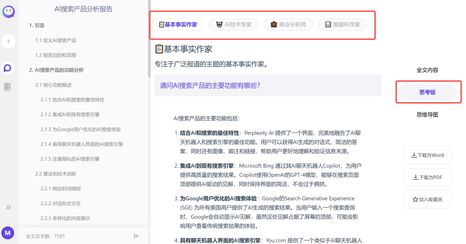Open outline item 2. AI搜索产品的功能分析

point(56,70)
